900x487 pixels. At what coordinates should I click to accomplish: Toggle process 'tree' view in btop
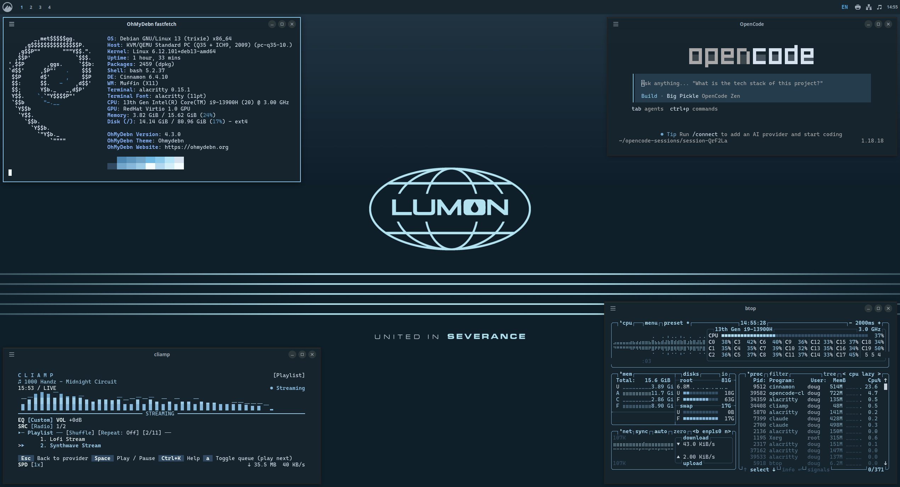(x=829, y=374)
